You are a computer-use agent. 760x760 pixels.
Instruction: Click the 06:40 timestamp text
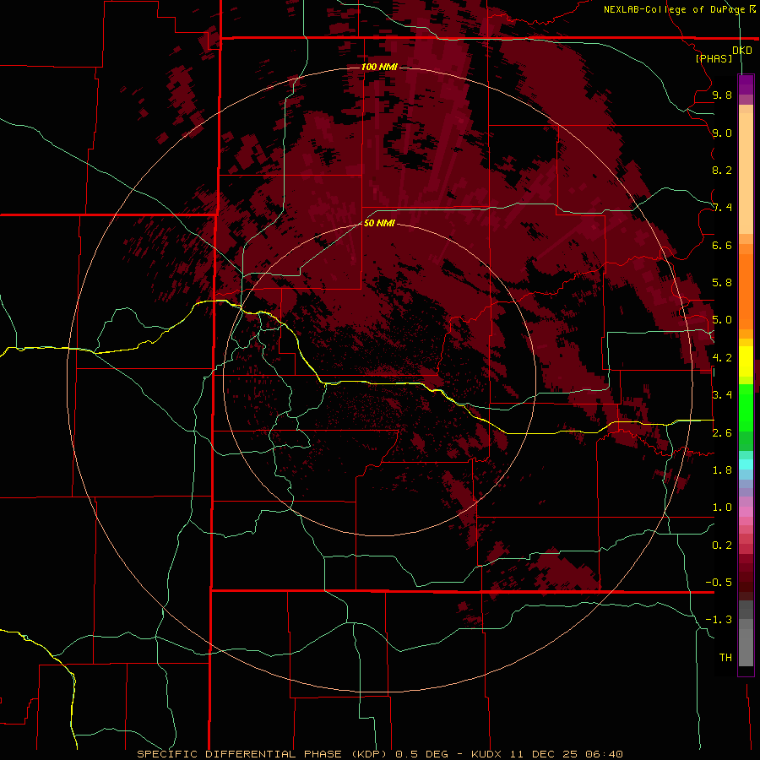pos(604,754)
